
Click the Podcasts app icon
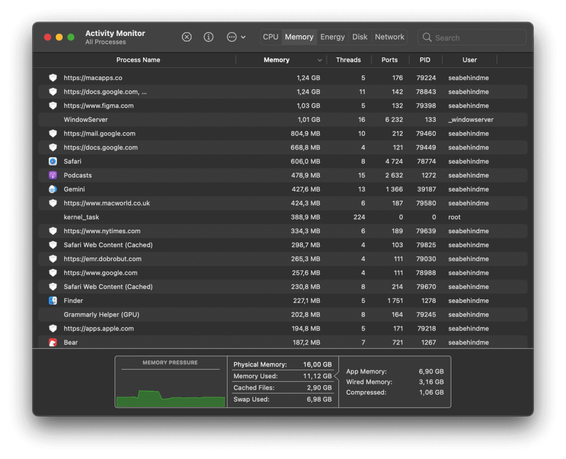click(x=53, y=176)
